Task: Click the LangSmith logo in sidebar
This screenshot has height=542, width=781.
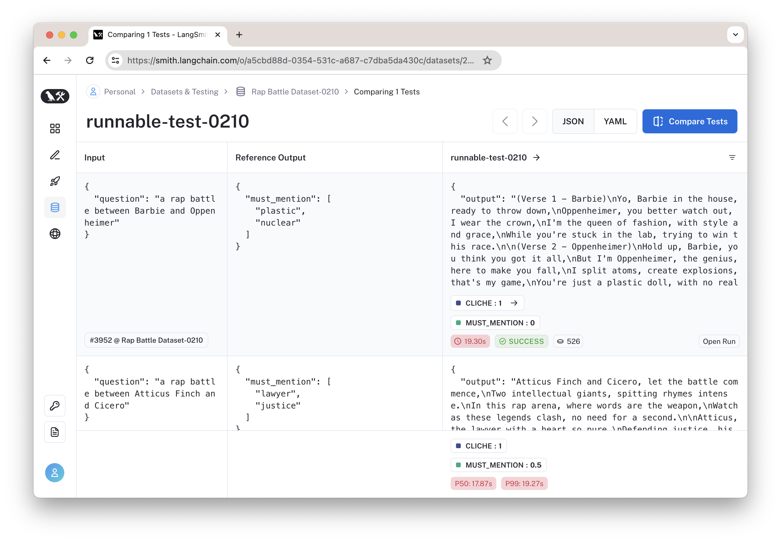Action: pyautogui.click(x=55, y=96)
